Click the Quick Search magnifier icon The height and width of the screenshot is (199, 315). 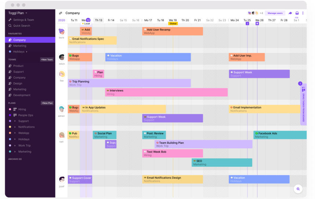[10, 26]
